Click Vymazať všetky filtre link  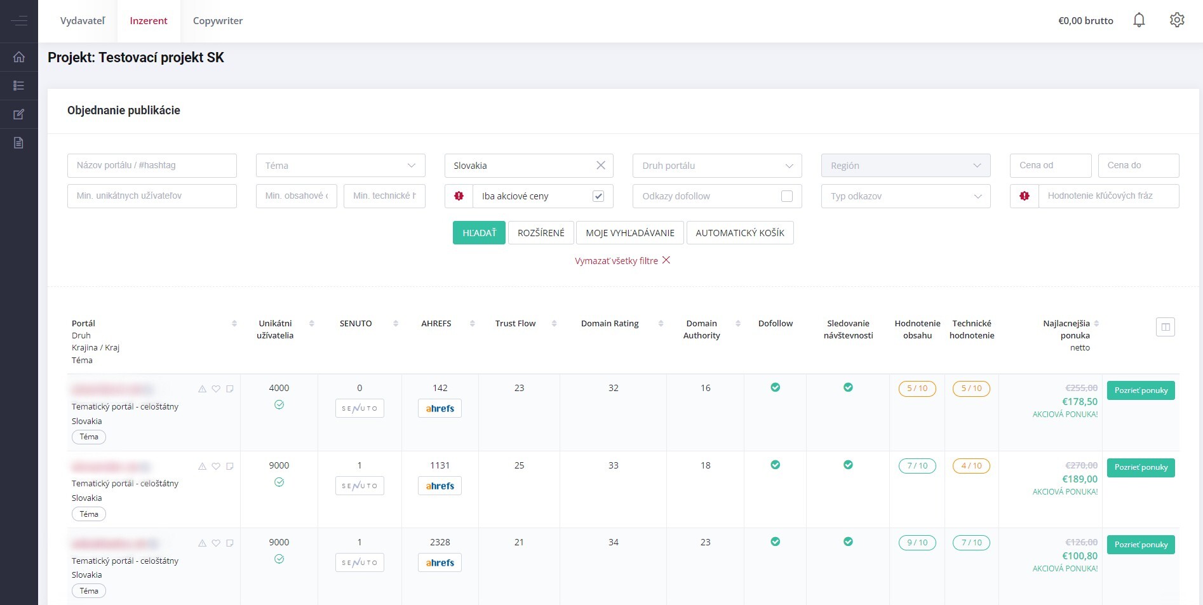click(622, 260)
